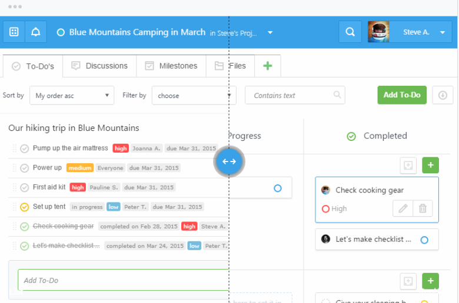Click the medium tag on Power up
The height and width of the screenshot is (303, 459).
[x=80, y=168]
